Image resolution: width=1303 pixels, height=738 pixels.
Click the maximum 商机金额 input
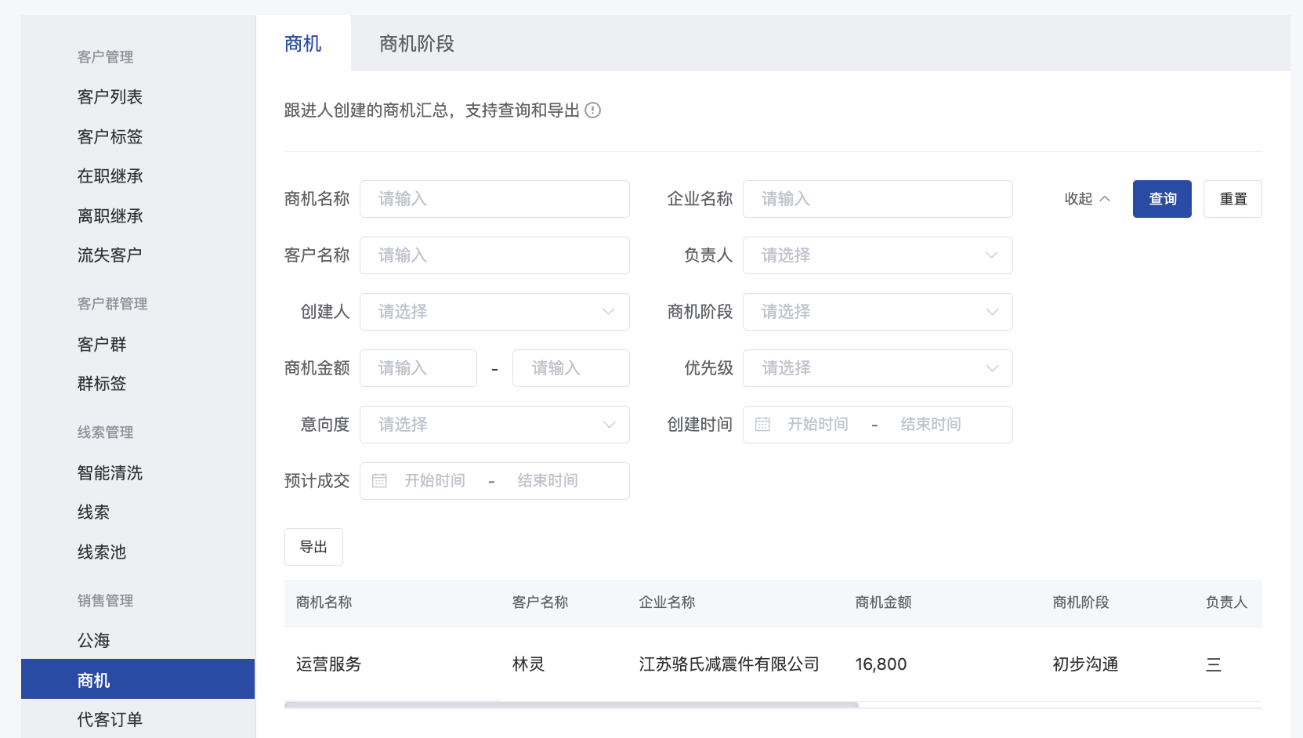(x=571, y=368)
